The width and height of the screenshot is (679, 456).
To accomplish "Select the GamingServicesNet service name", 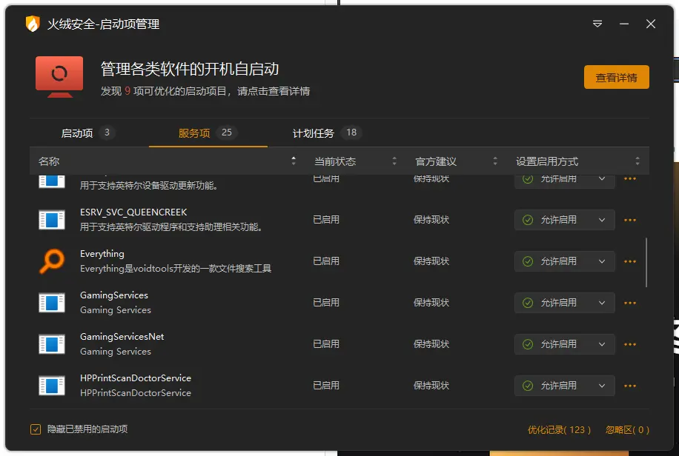I will [x=122, y=337].
